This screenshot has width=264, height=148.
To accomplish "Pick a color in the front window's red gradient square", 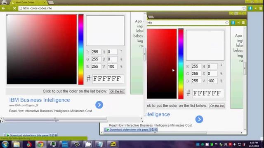I will pos(42,49).
